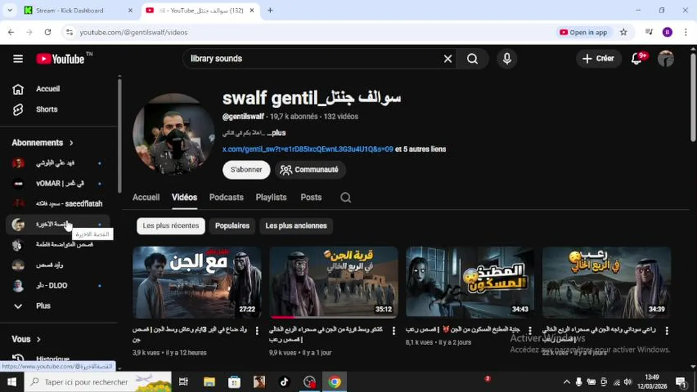Reload the page
This screenshot has height=392, width=697.
tap(47, 32)
